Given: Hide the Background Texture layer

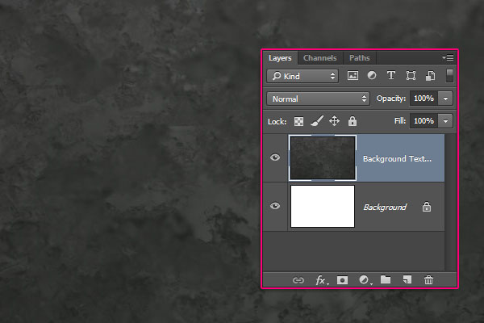Looking at the screenshot, I should click(275, 157).
